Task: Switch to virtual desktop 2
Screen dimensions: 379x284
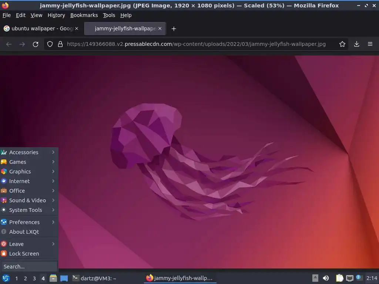Action: coord(26,278)
